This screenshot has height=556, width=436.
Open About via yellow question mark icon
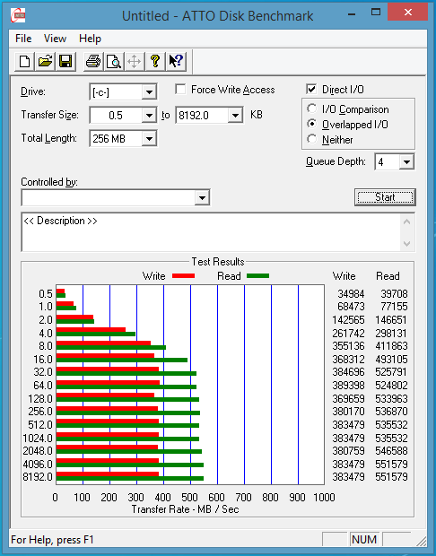click(x=155, y=61)
